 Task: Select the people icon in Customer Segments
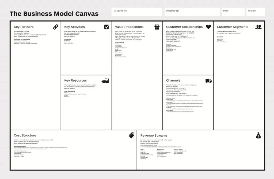[258, 27]
